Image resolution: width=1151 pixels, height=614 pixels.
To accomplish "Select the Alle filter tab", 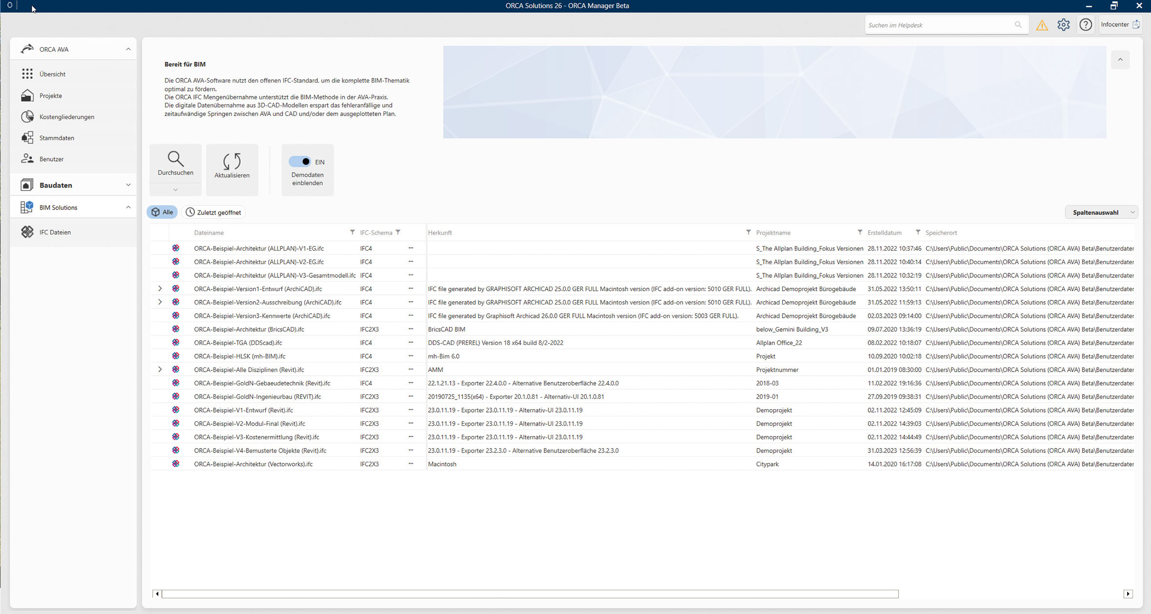I will [x=162, y=213].
